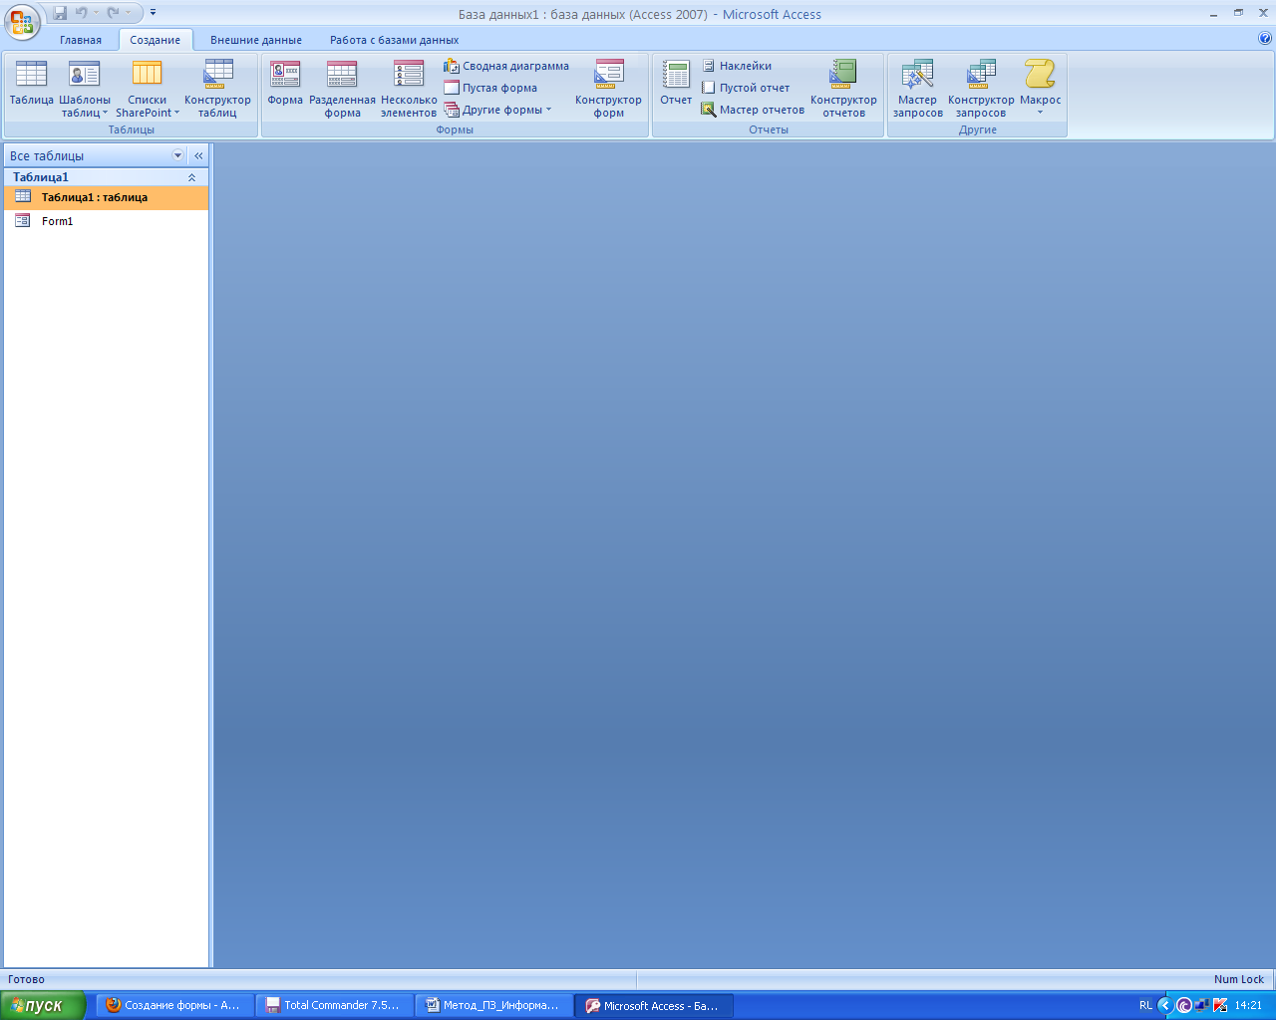The height and width of the screenshot is (1020, 1276).
Task: Click Наклейки report button
Action: coord(736,66)
